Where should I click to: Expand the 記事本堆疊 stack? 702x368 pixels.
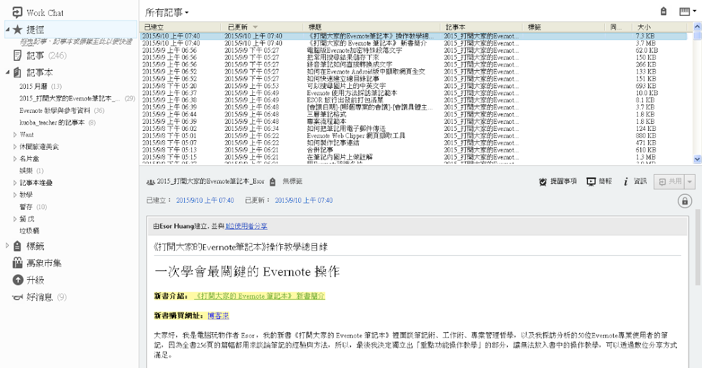[x=15, y=182]
